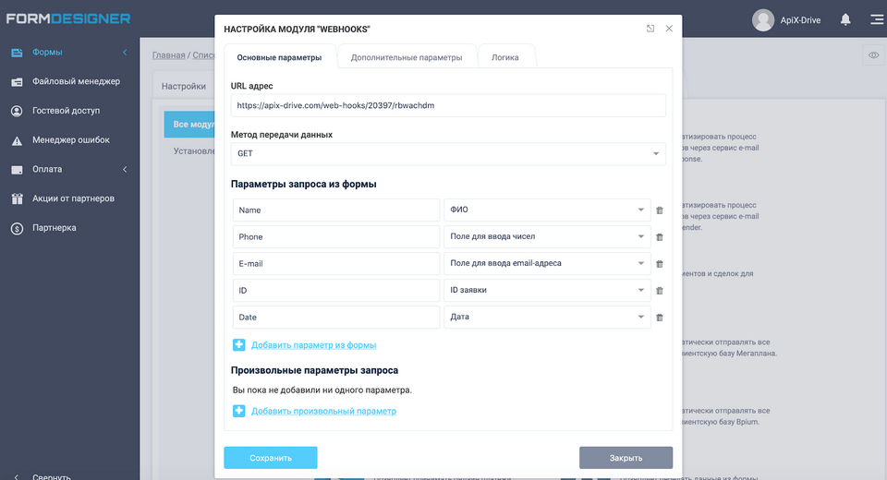
Task: Click the plus icon for form parameter
Action: (x=238, y=344)
